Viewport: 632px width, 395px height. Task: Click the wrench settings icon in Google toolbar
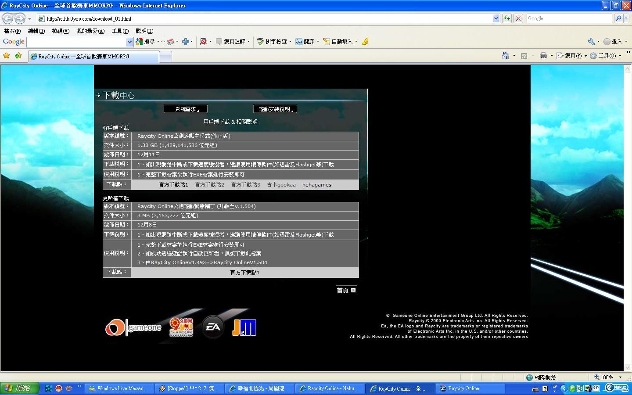pos(591,42)
